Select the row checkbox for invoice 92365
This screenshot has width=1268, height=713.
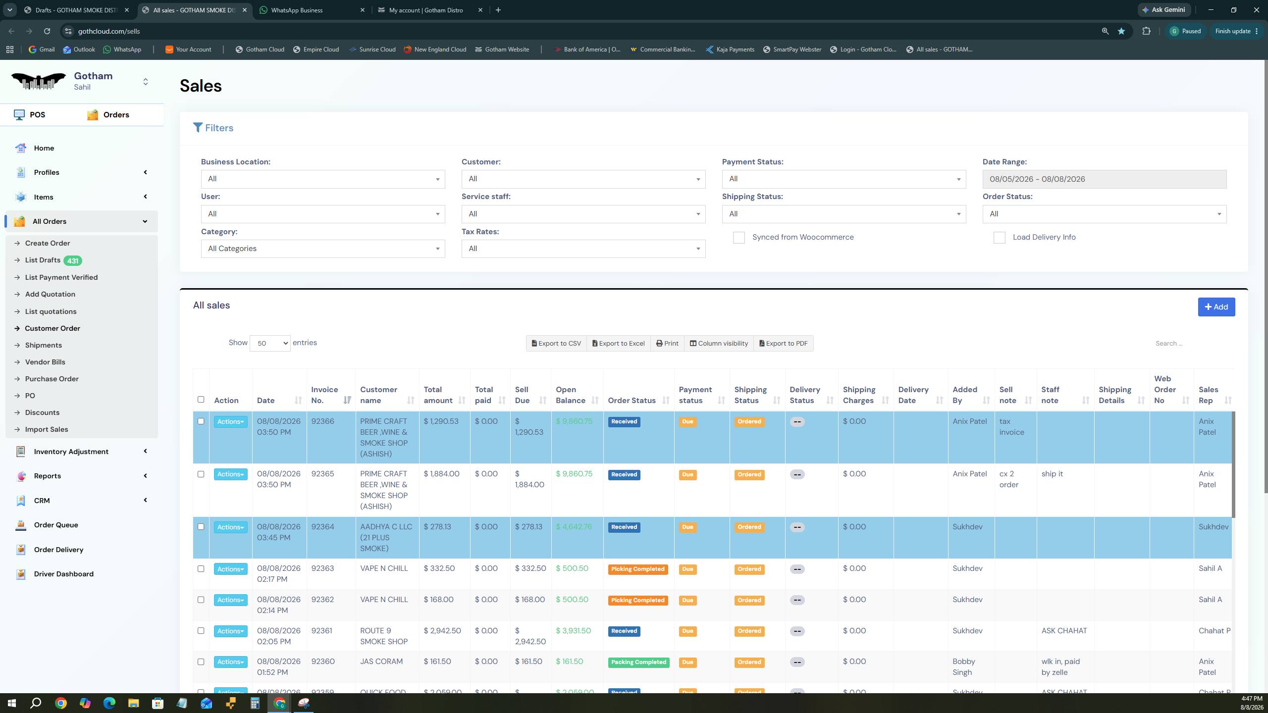pos(201,474)
